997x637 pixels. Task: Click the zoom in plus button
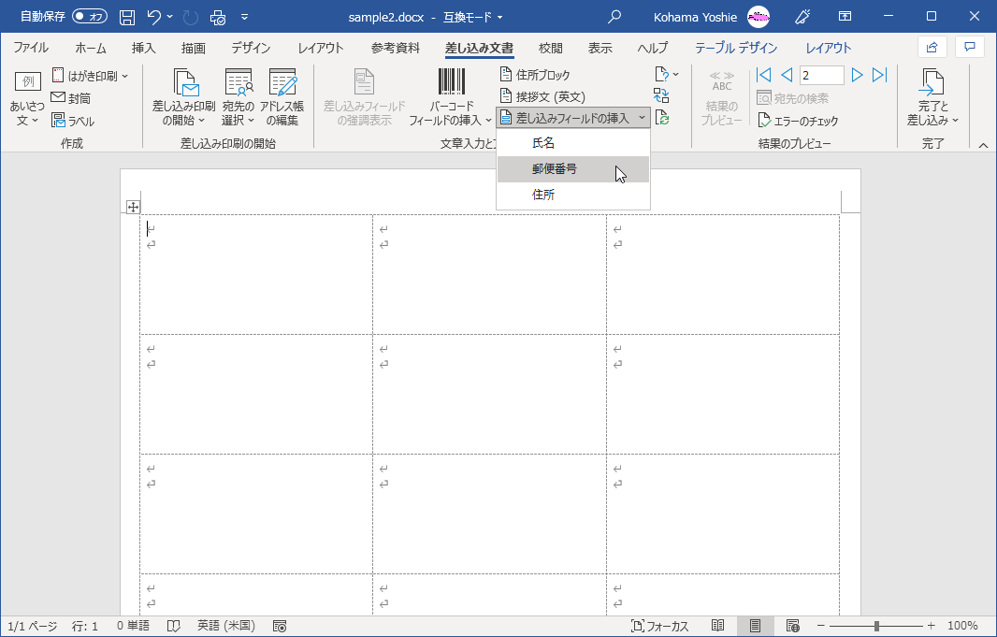coord(931,626)
